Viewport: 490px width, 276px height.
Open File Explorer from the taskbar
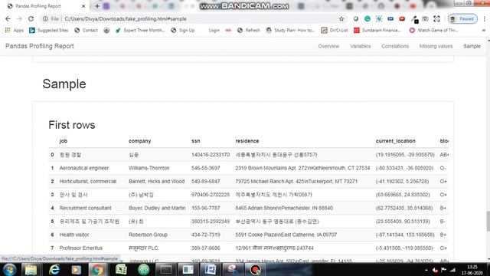tap(31, 269)
